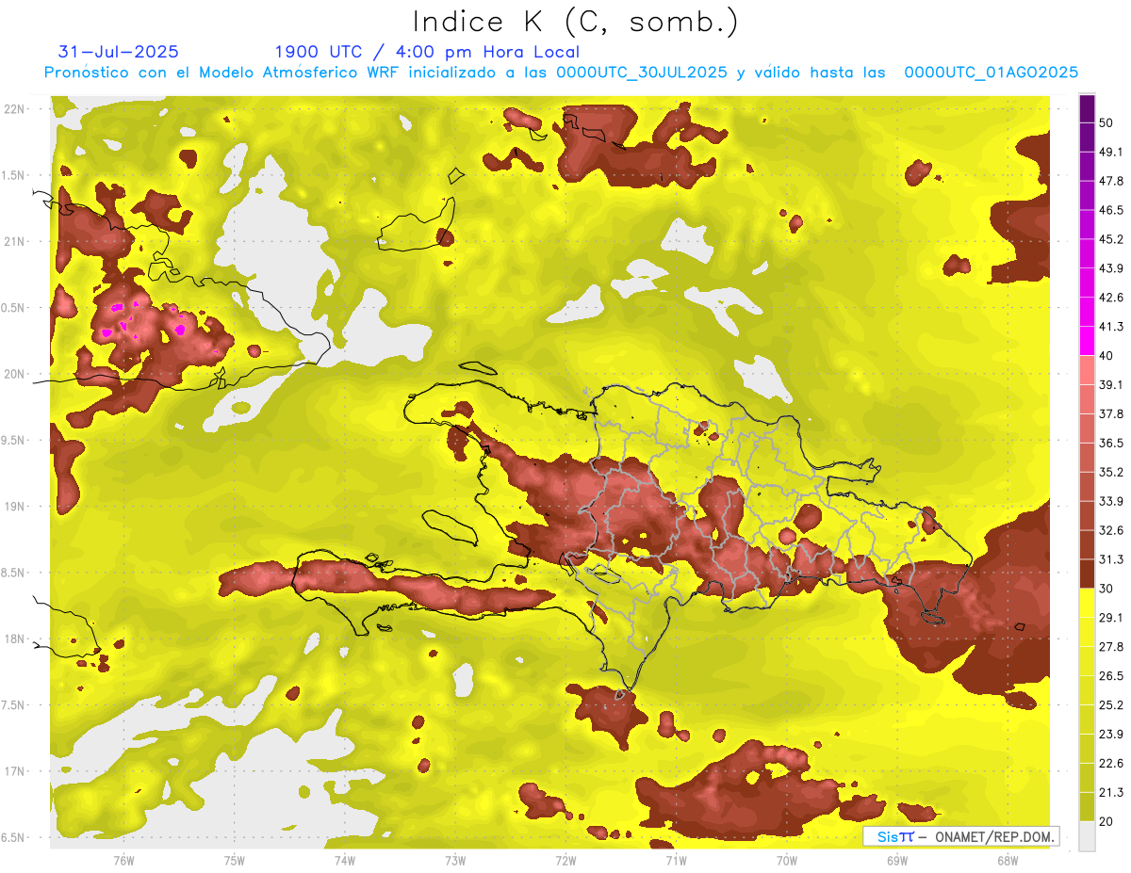This screenshot has width=1131, height=873.
Task: Click the longitude axis label '71W'
Action: tap(676, 861)
